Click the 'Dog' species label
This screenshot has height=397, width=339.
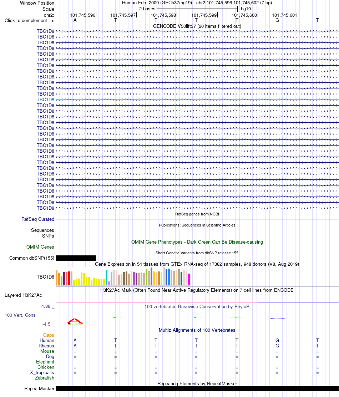point(50,357)
